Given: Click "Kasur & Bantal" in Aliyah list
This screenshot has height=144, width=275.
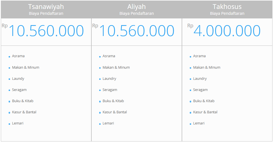Looking at the screenshot, I should [x=115, y=112].
